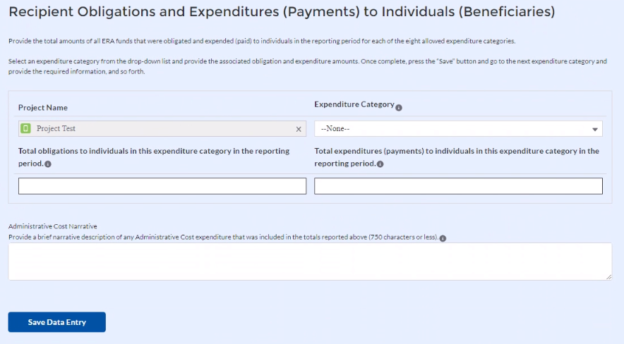Image resolution: width=624 pixels, height=344 pixels.
Task: Click the info icon for total obligations
Action: (x=48, y=164)
